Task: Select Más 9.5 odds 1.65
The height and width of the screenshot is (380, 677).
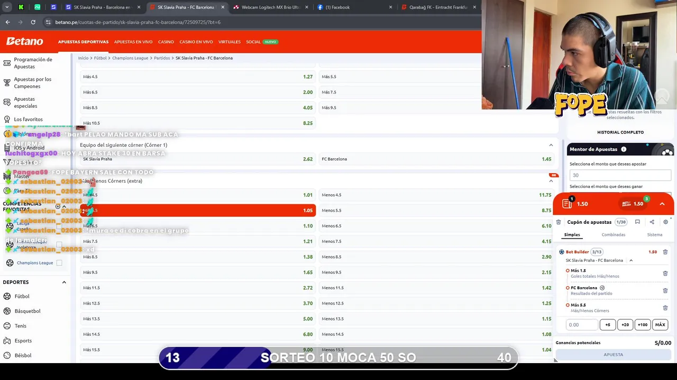Action: [198, 272]
